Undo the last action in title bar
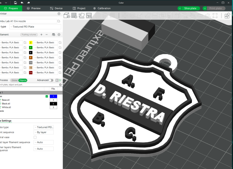Screen dimensions: 233x169 (22, 3)
